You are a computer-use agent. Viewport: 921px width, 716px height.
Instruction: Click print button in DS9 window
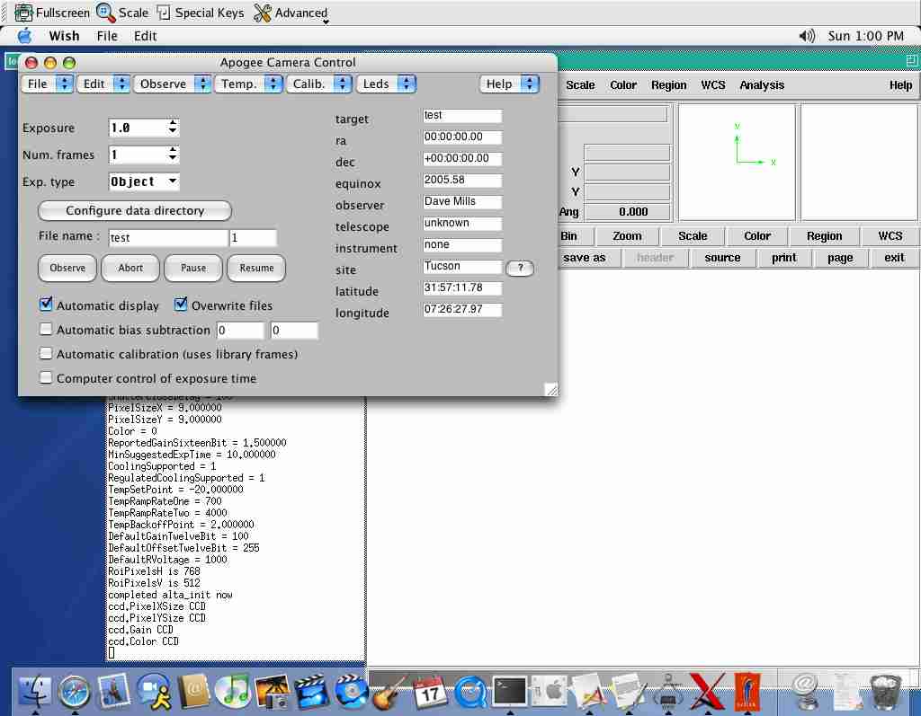(784, 258)
